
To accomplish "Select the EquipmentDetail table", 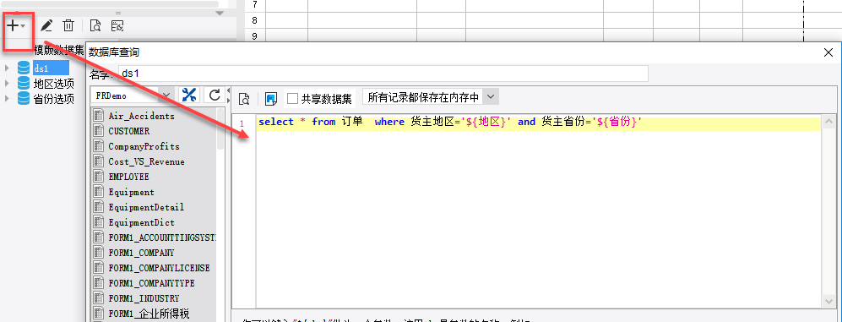I will 146,207.
